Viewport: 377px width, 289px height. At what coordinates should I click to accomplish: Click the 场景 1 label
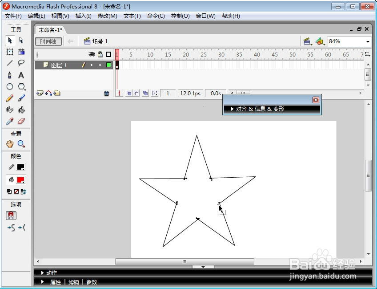[100, 41]
